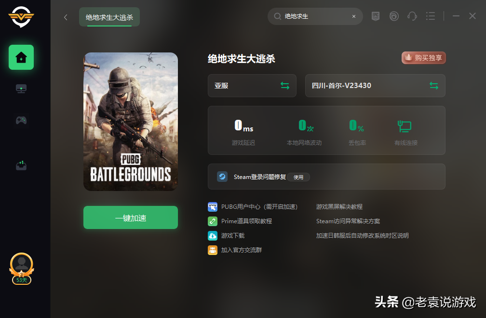
Task: Select the 绝地求生大逃杀 tab
Action: [x=109, y=17]
